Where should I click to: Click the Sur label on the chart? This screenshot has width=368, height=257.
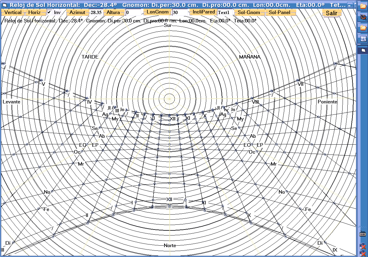coord(168,25)
